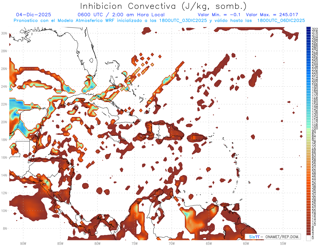321x247 pixels.
Task: Click the colorbar label '0'
Action: pyautogui.click(x=313, y=238)
